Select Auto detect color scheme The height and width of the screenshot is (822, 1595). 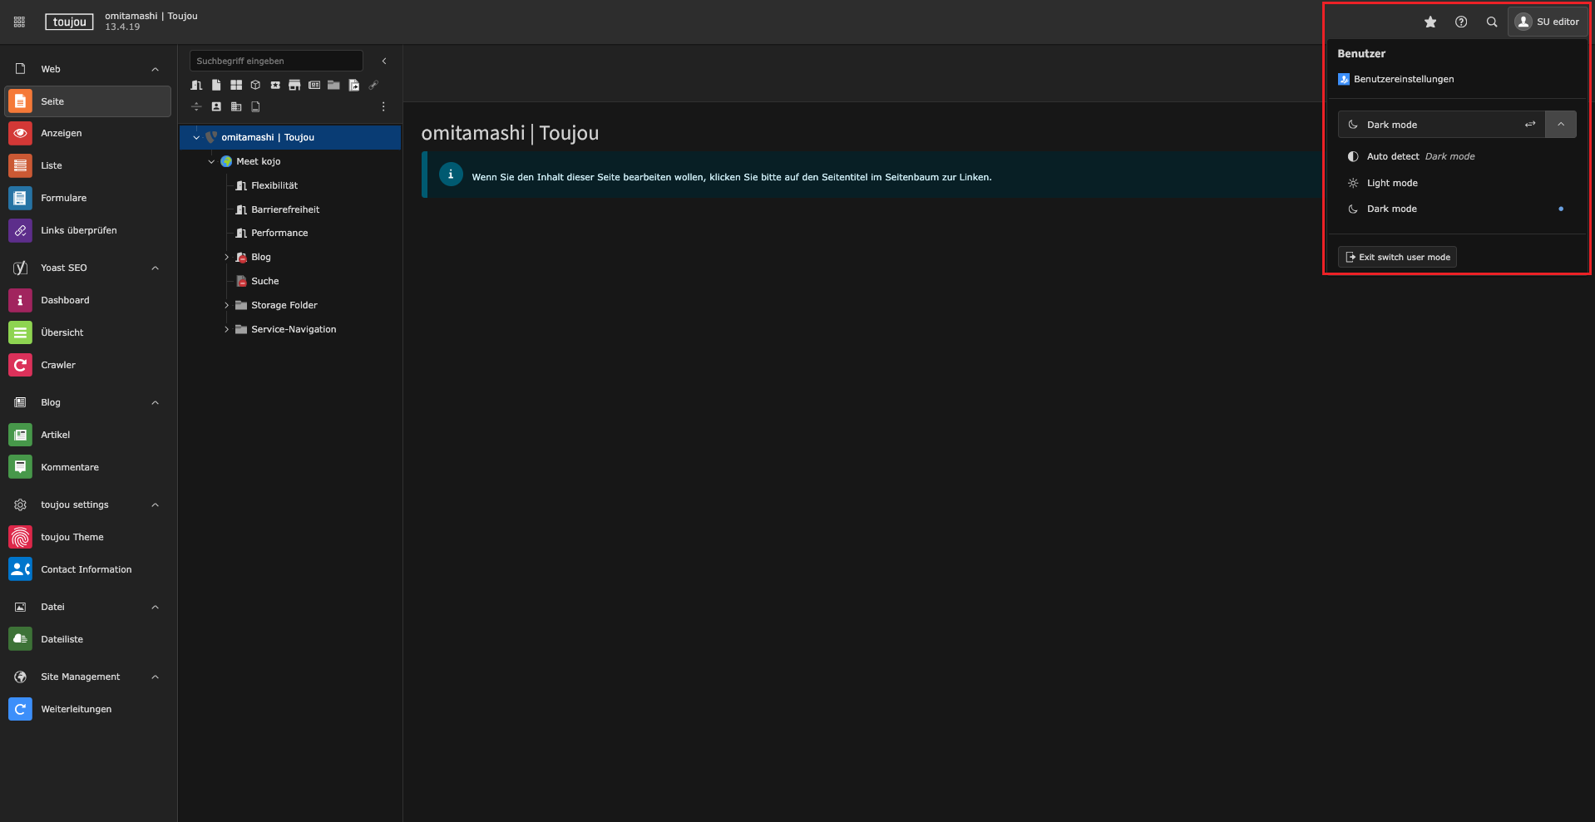coord(1393,156)
